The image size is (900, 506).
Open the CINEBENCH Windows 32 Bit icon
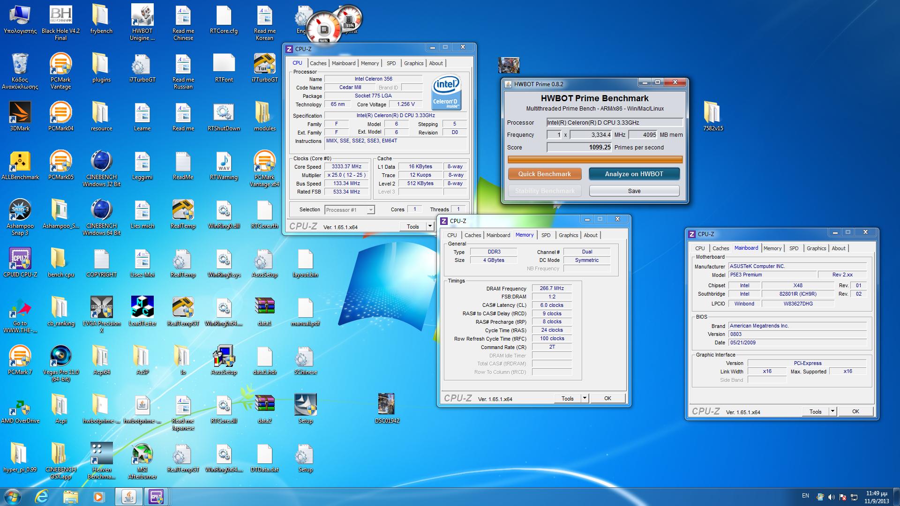[101, 169]
